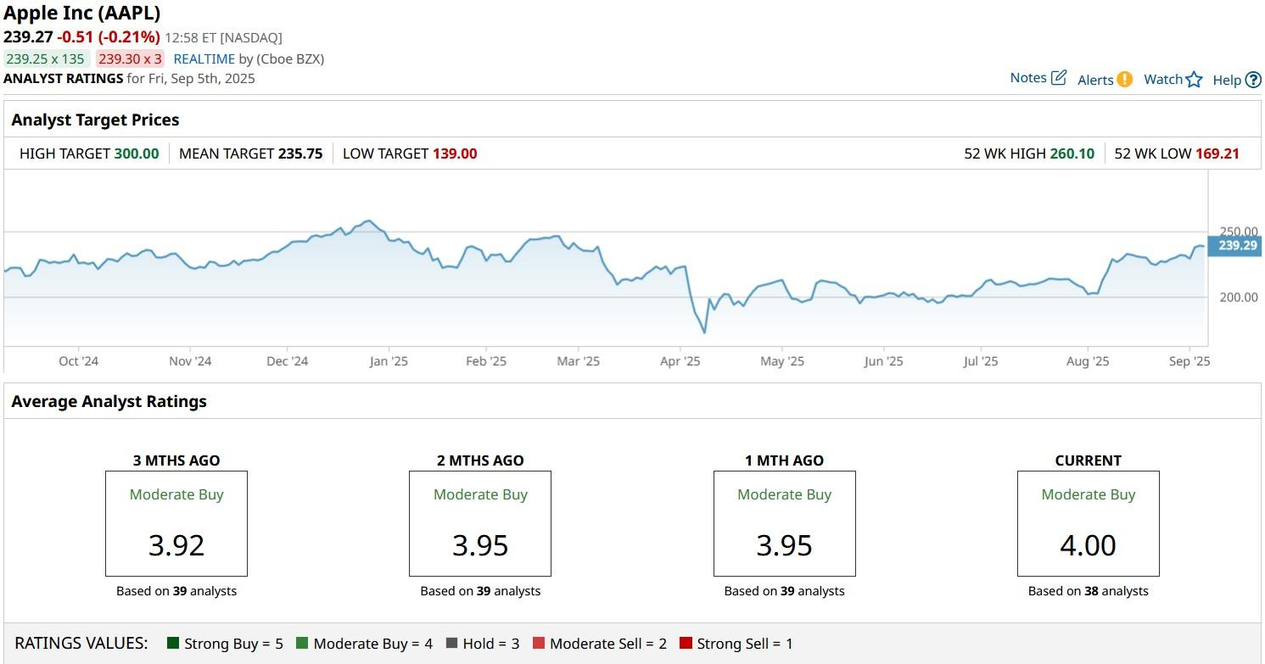Click 'Based on 38 analysts' text
Image resolution: width=1265 pixels, height=664 pixels.
1089,591
